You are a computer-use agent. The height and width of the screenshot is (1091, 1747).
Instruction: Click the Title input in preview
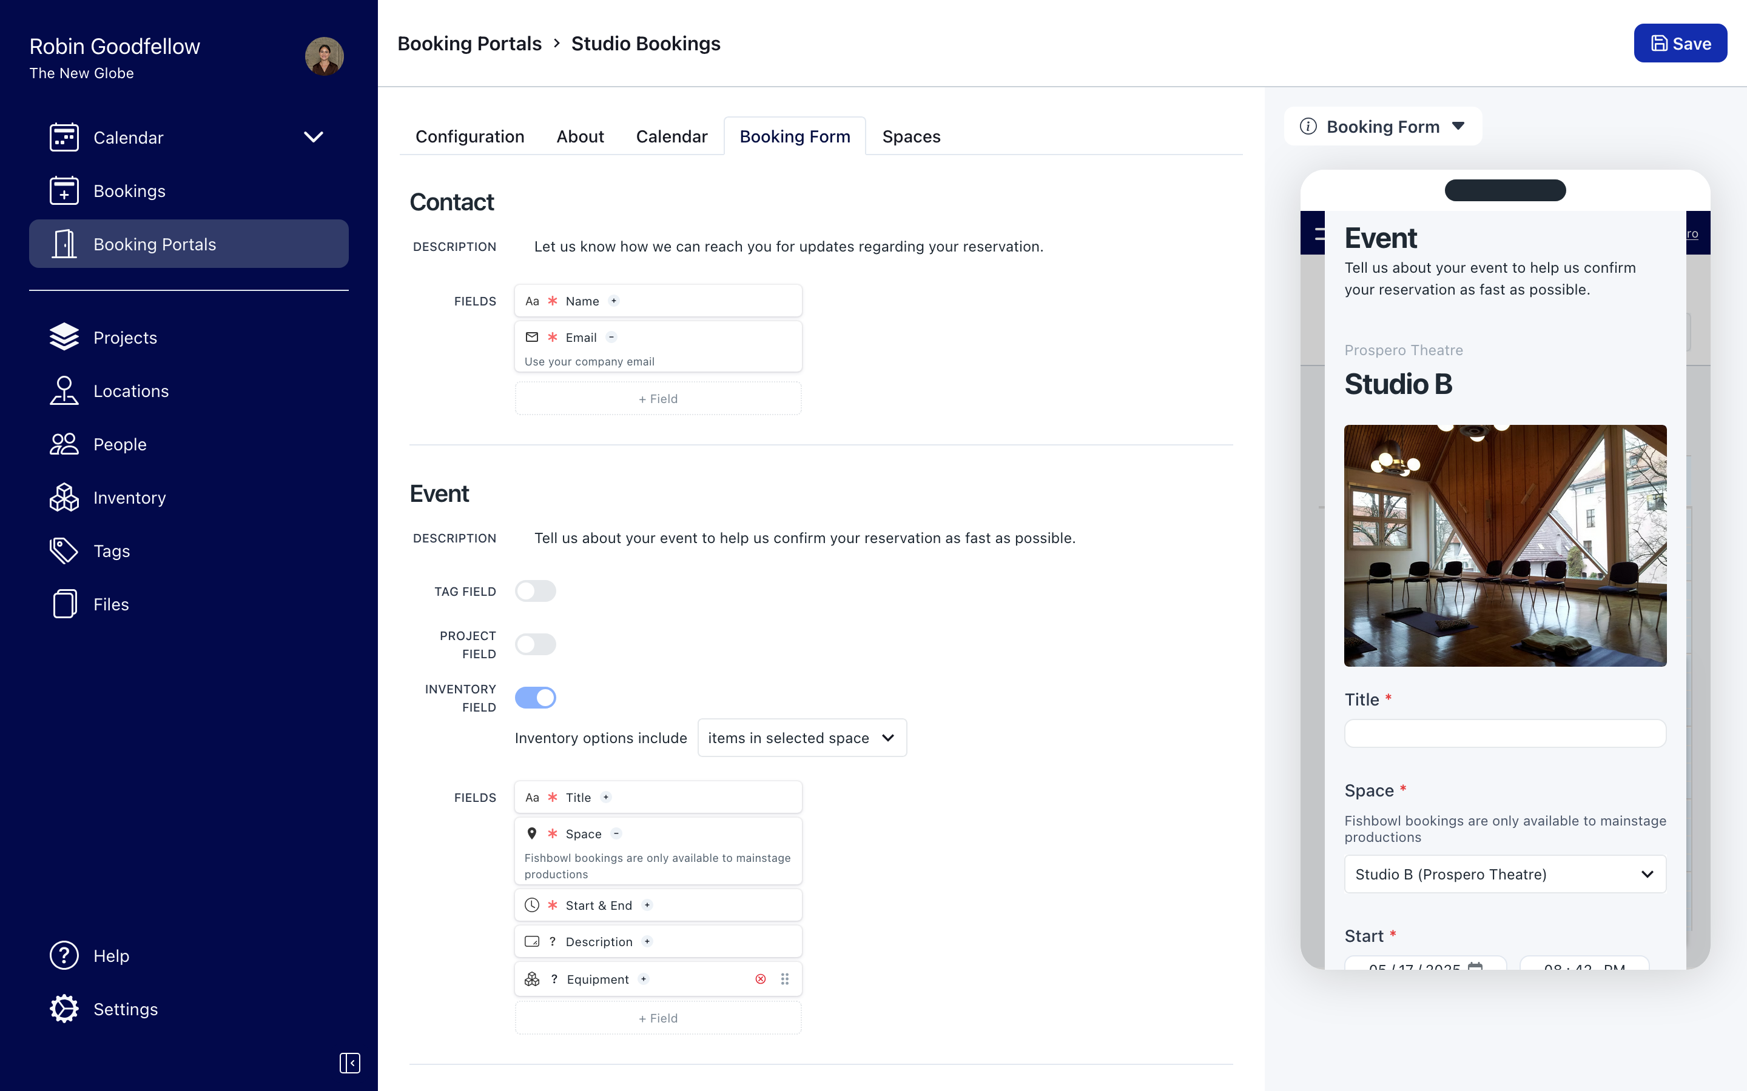click(1504, 734)
